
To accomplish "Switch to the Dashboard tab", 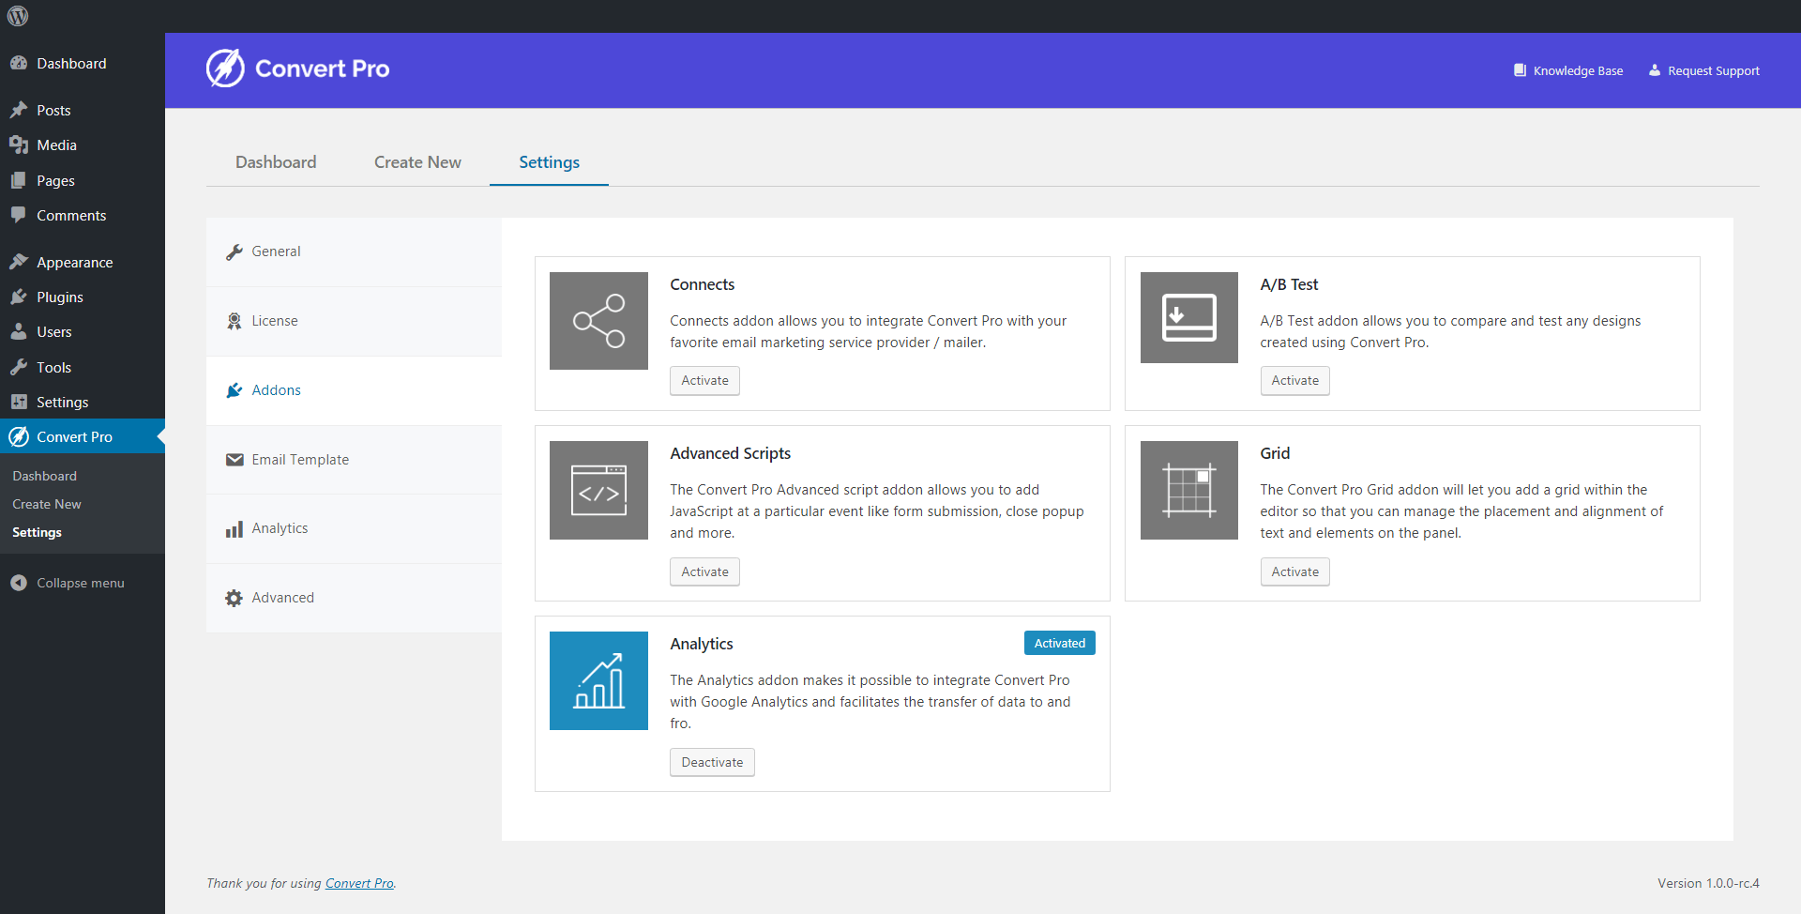I will pyautogui.click(x=276, y=162).
